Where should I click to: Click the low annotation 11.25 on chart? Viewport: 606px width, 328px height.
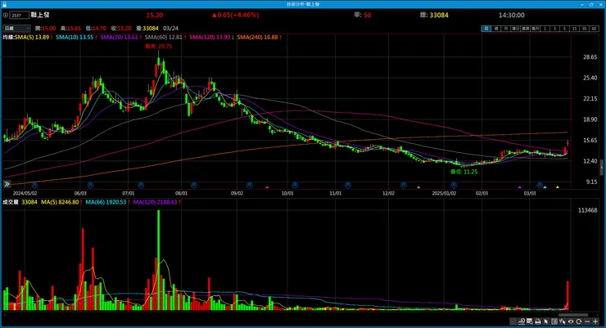pyautogui.click(x=464, y=172)
